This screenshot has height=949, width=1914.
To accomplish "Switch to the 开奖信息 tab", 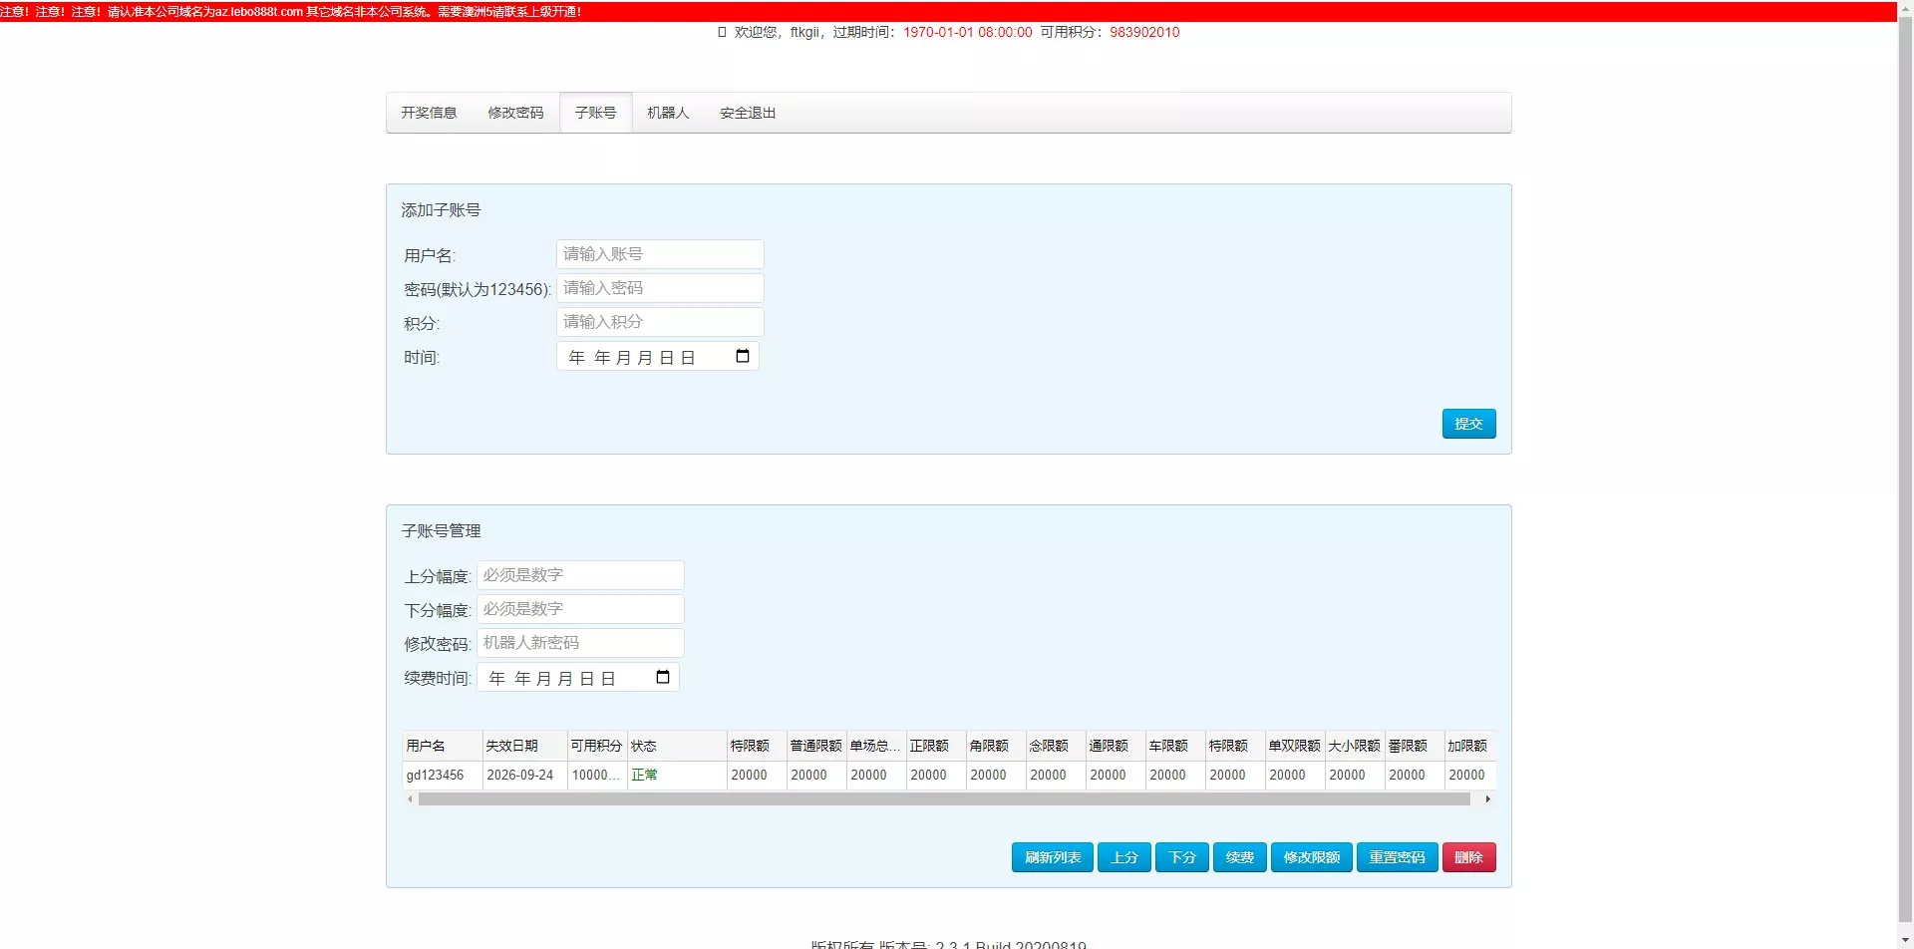I will [428, 113].
